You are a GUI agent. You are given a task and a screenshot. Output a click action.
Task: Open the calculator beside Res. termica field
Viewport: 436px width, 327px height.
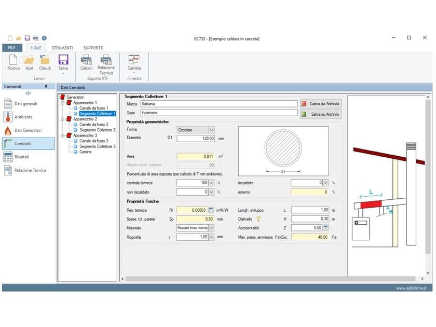211,210
